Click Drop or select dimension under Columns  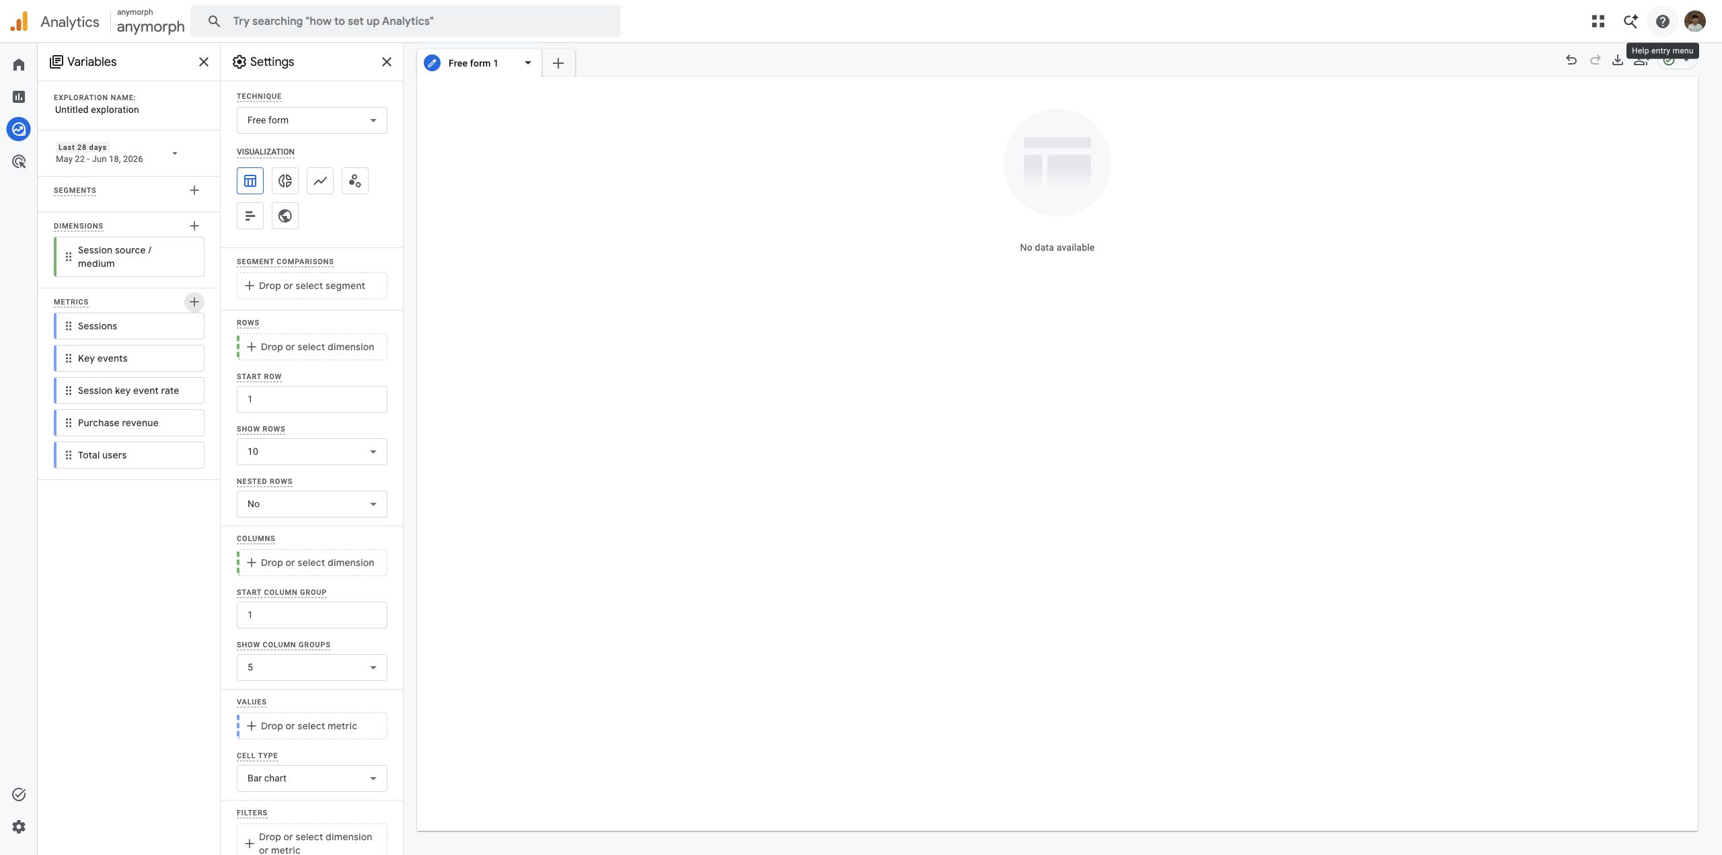tap(312, 563)
